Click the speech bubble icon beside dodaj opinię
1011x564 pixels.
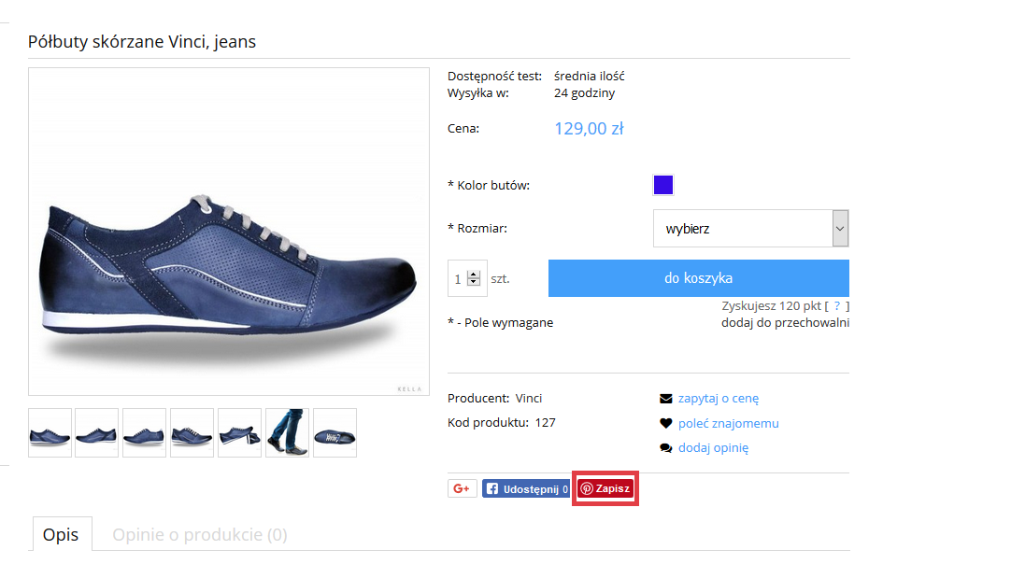(665, 448)
